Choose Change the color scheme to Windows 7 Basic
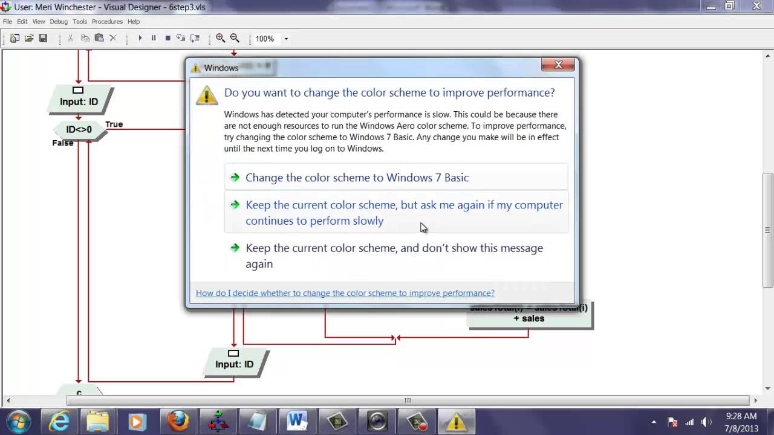The height and width of the screenshot is (435, 774). 396,177
